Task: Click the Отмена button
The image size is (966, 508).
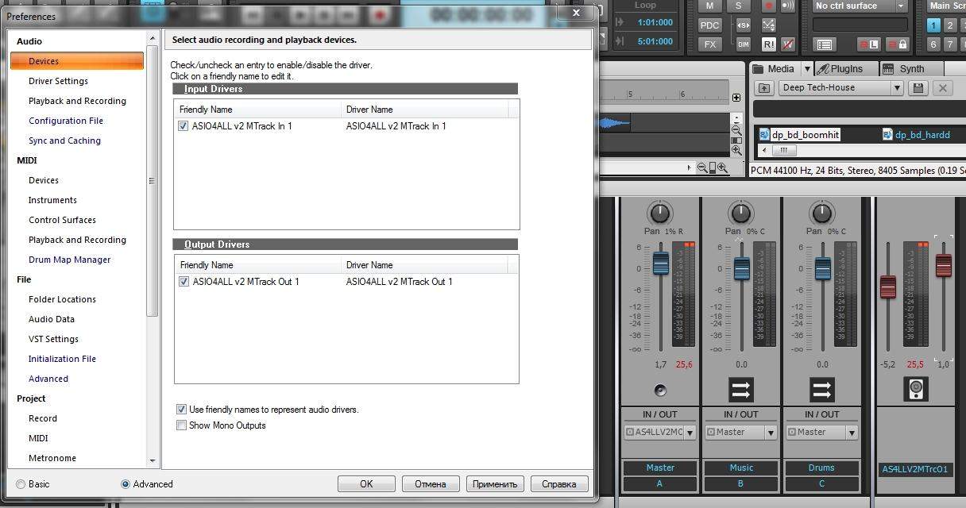Action: [431, 483]
